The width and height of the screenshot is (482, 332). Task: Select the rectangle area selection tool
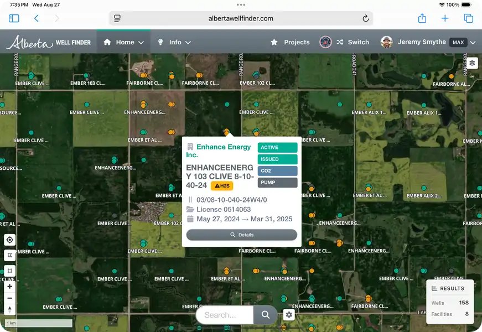[9, 271]
